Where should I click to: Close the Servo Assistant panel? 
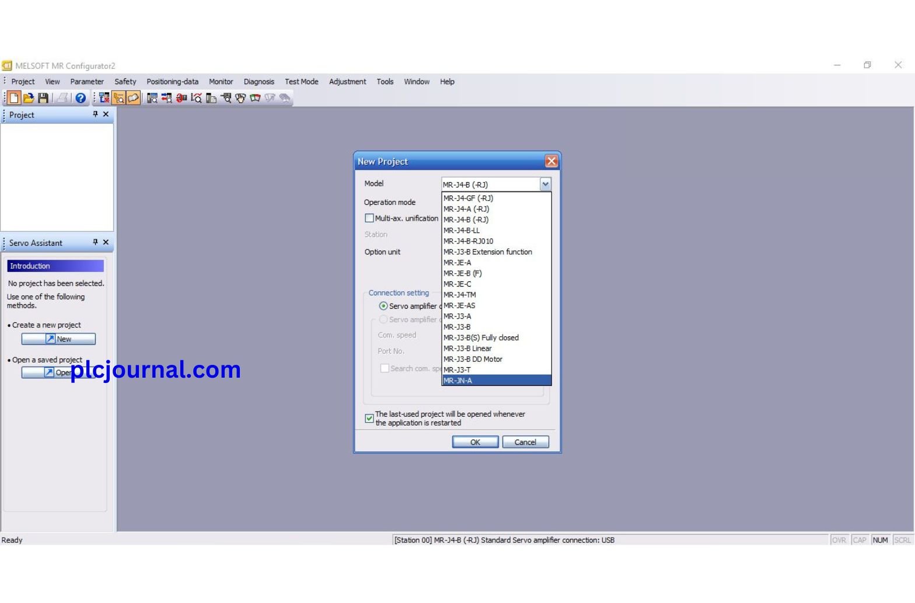[106, 242]
